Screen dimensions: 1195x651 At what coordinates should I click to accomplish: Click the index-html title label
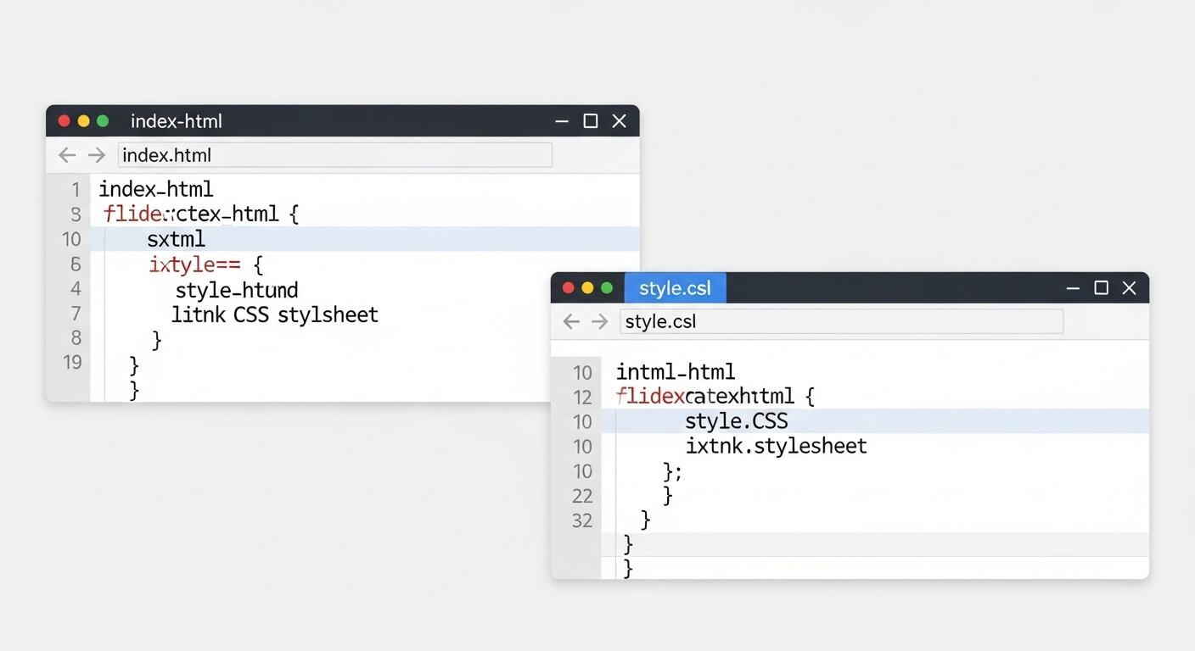[x=177, y=121]
